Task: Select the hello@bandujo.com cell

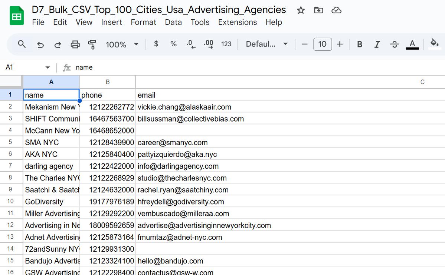Action: click(x=290, y=261)
